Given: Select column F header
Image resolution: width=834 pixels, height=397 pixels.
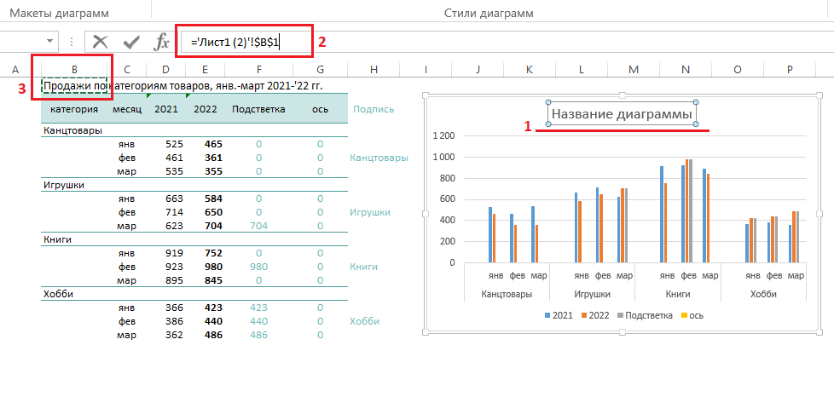Looking at the screenshot, I should 258,69.
